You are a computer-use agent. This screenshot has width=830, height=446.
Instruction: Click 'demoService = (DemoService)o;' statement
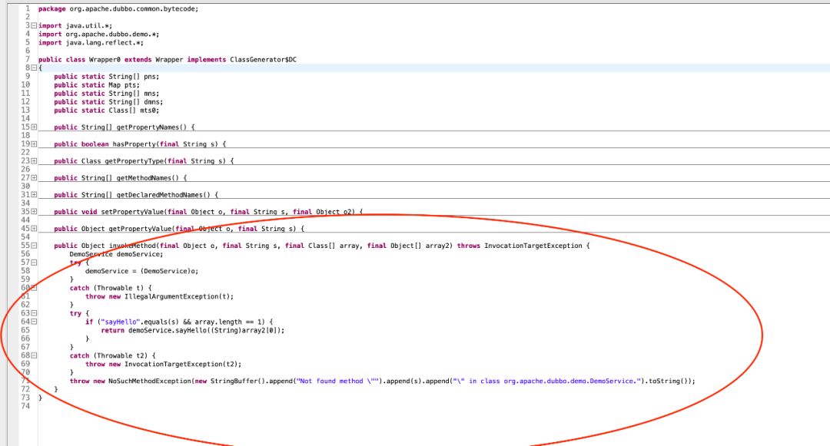142,271
